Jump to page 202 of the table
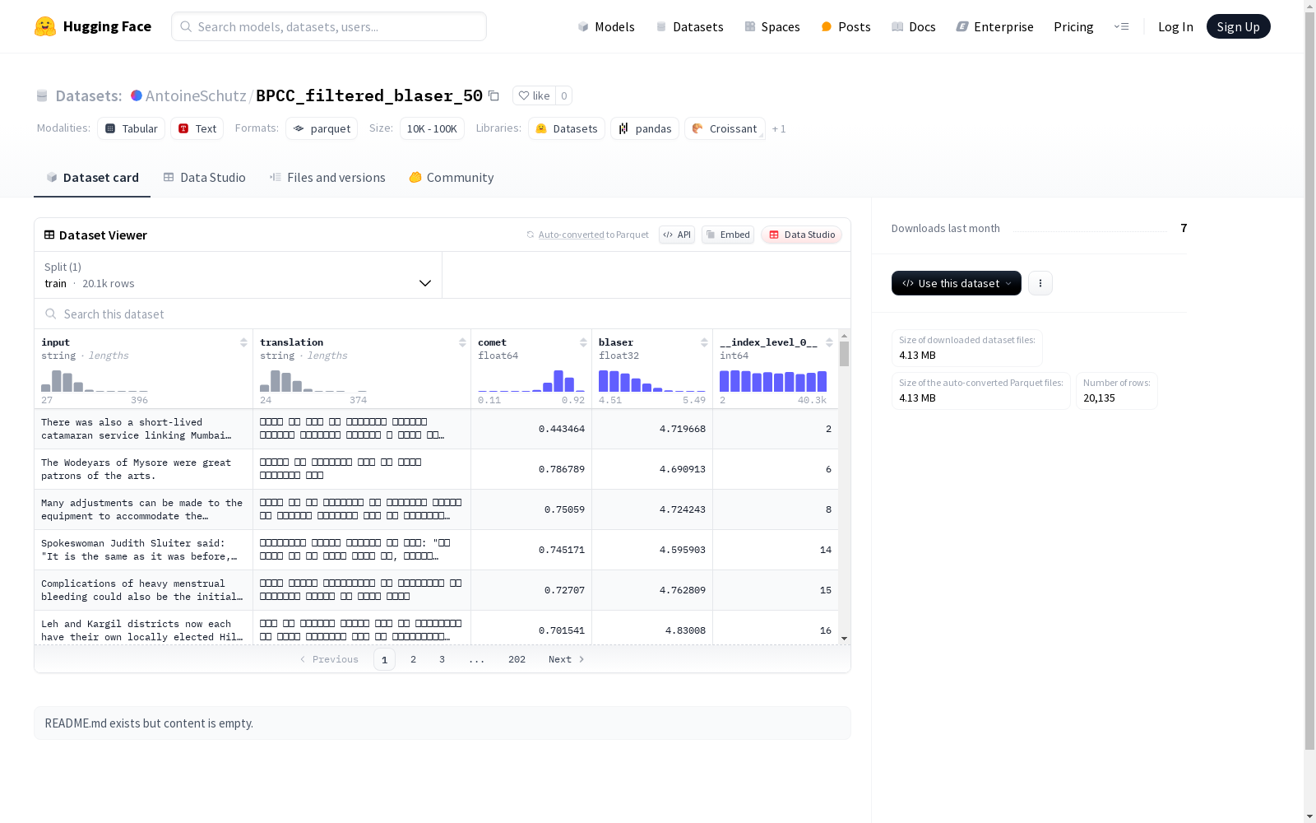1316x823 pixels. [517, 659]
